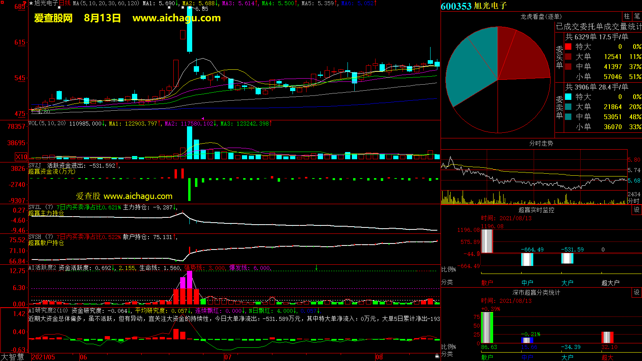Click the small lock icon at bottom of chart
This screenshot has height=361, width=642.
pyautogui.click(x=437, y=356)
